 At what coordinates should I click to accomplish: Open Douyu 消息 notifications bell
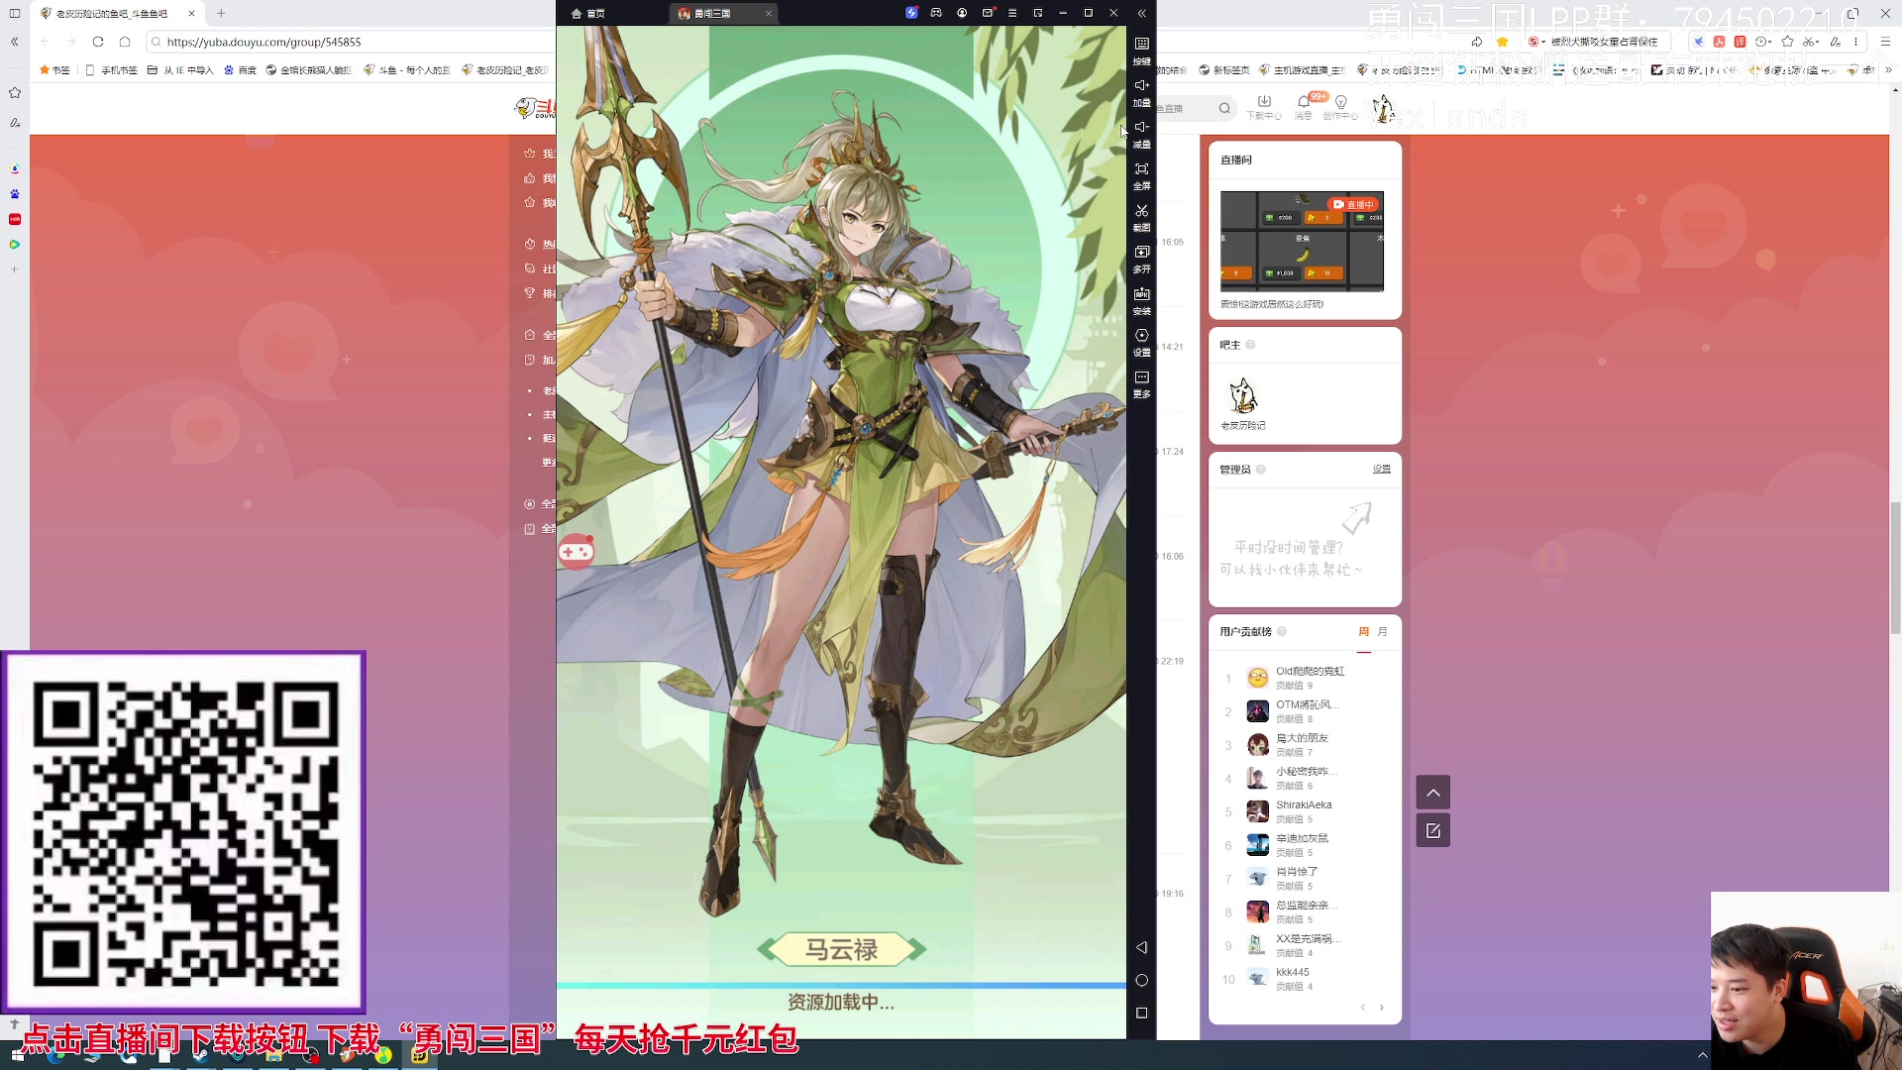tap(1305, 107)
